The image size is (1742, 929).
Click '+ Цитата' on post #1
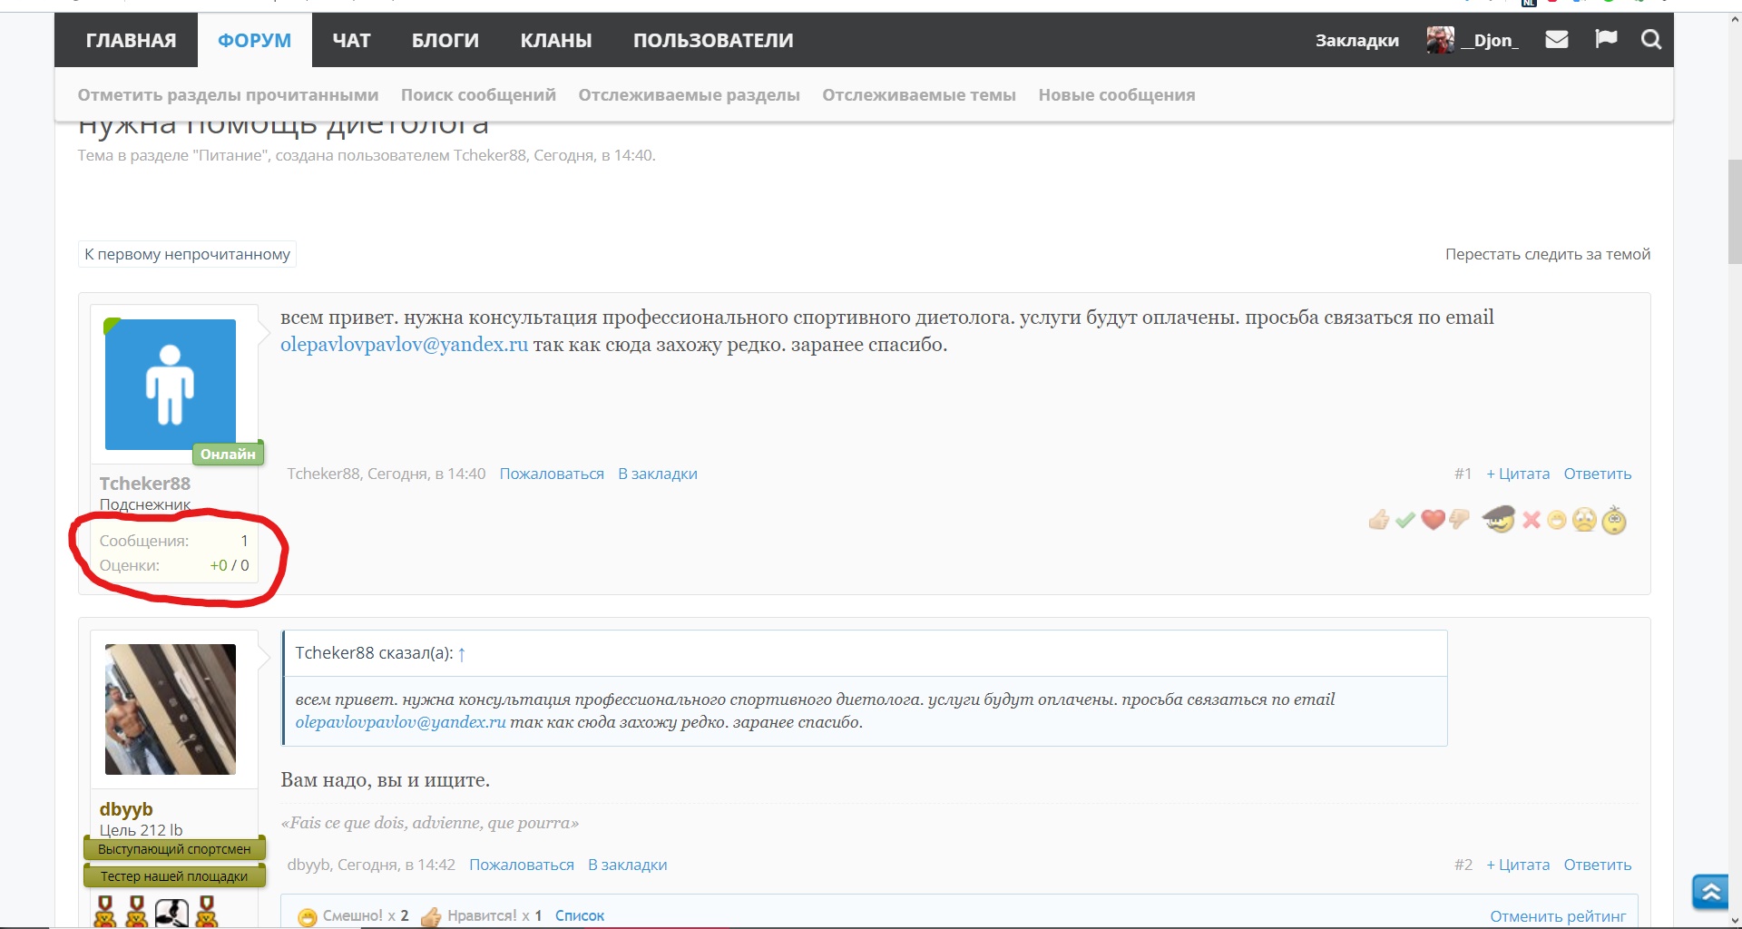coord(1518,474)
